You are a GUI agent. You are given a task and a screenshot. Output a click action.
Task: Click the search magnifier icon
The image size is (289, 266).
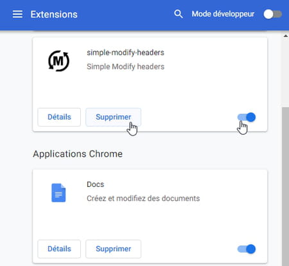179,14
